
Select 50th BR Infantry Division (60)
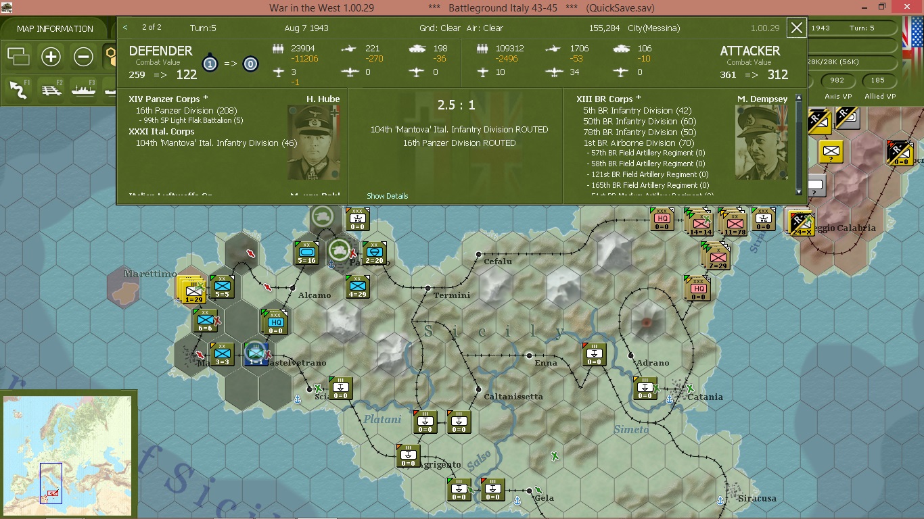640,121
